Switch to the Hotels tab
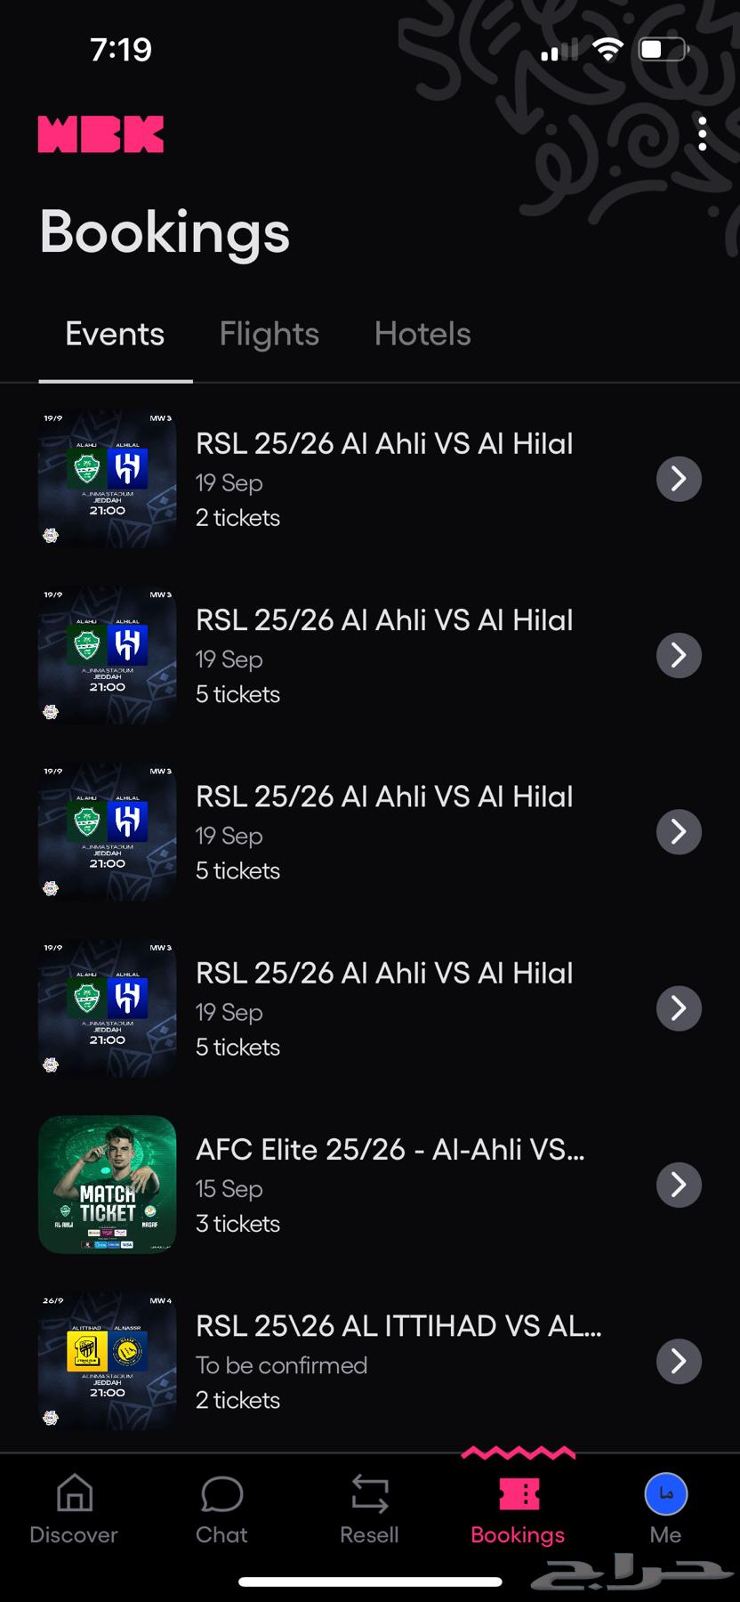Viewport: 740px width, 1602px height. [422, 334]
